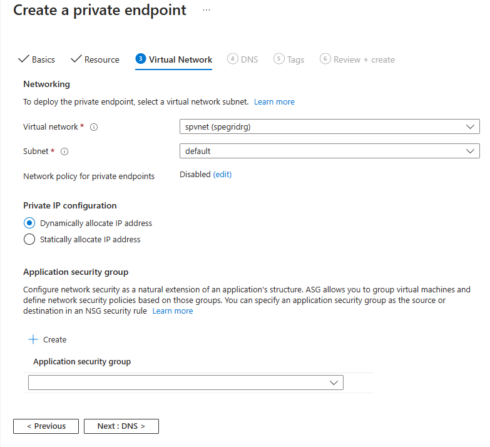Click plus icon to create security group

(x=33, y=339)
